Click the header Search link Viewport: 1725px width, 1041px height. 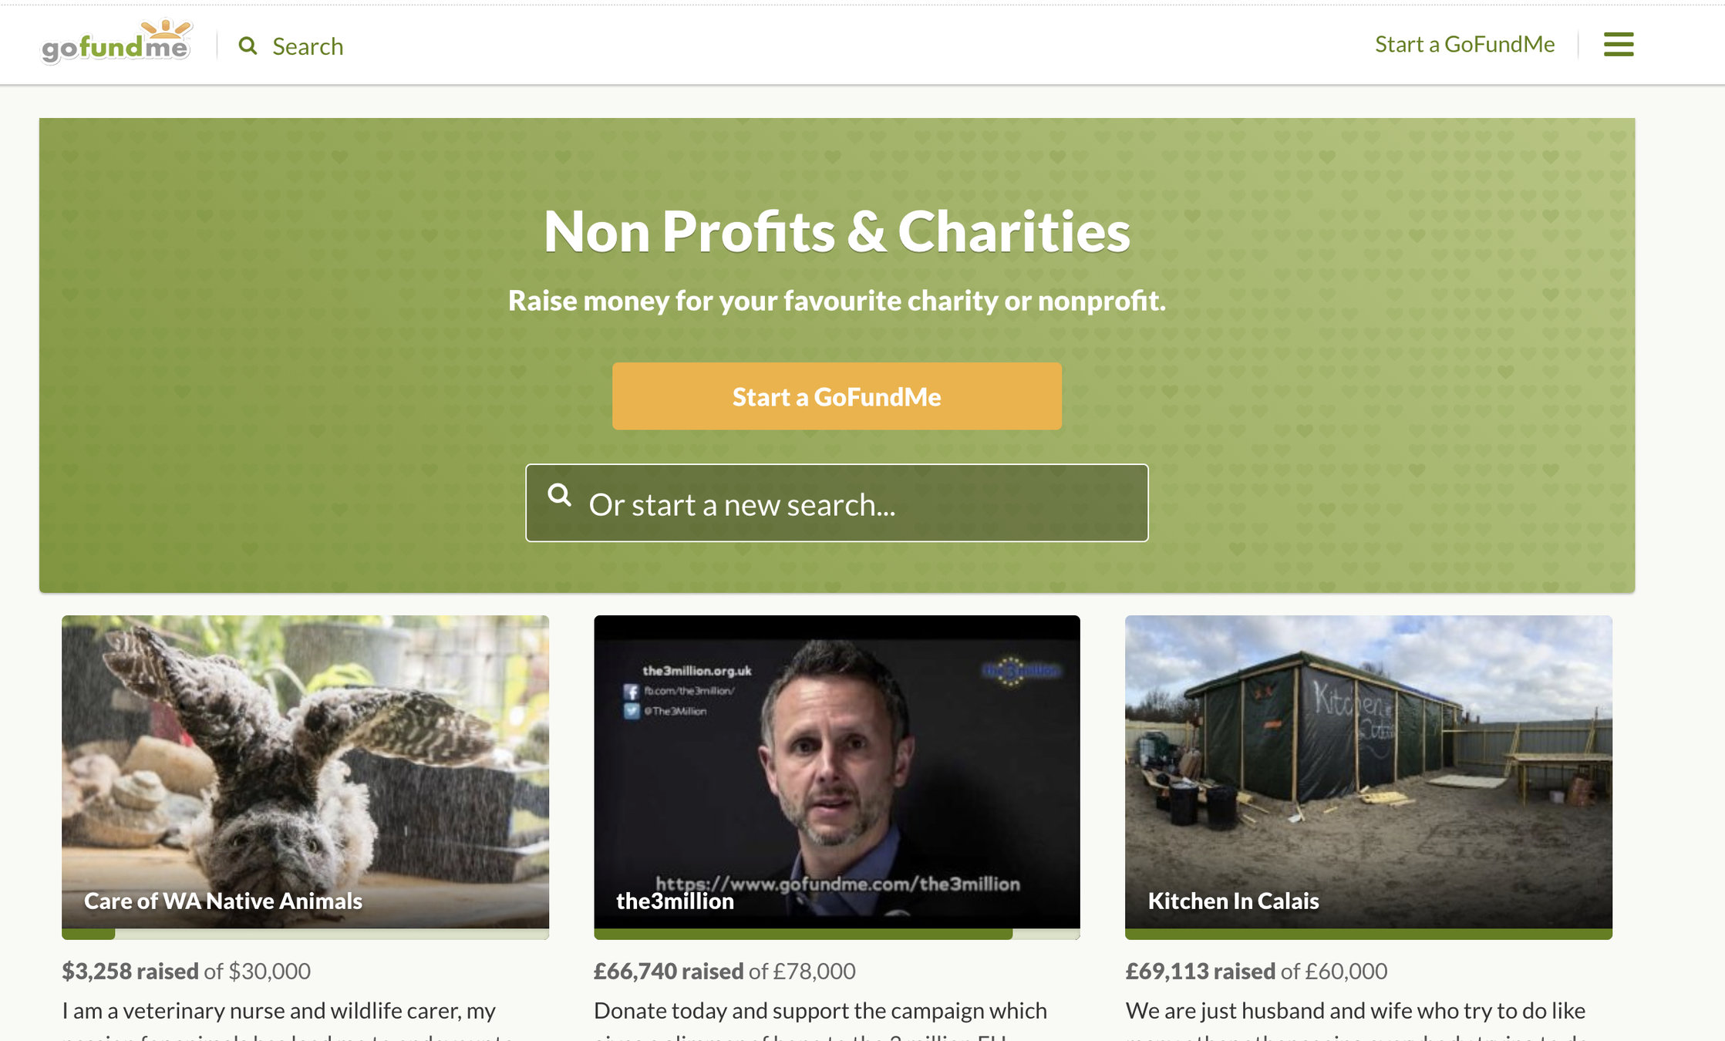[308, 46]
